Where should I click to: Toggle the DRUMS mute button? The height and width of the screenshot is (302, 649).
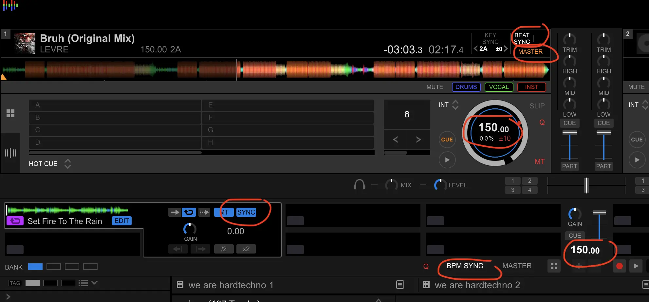(x=466, y=87)
